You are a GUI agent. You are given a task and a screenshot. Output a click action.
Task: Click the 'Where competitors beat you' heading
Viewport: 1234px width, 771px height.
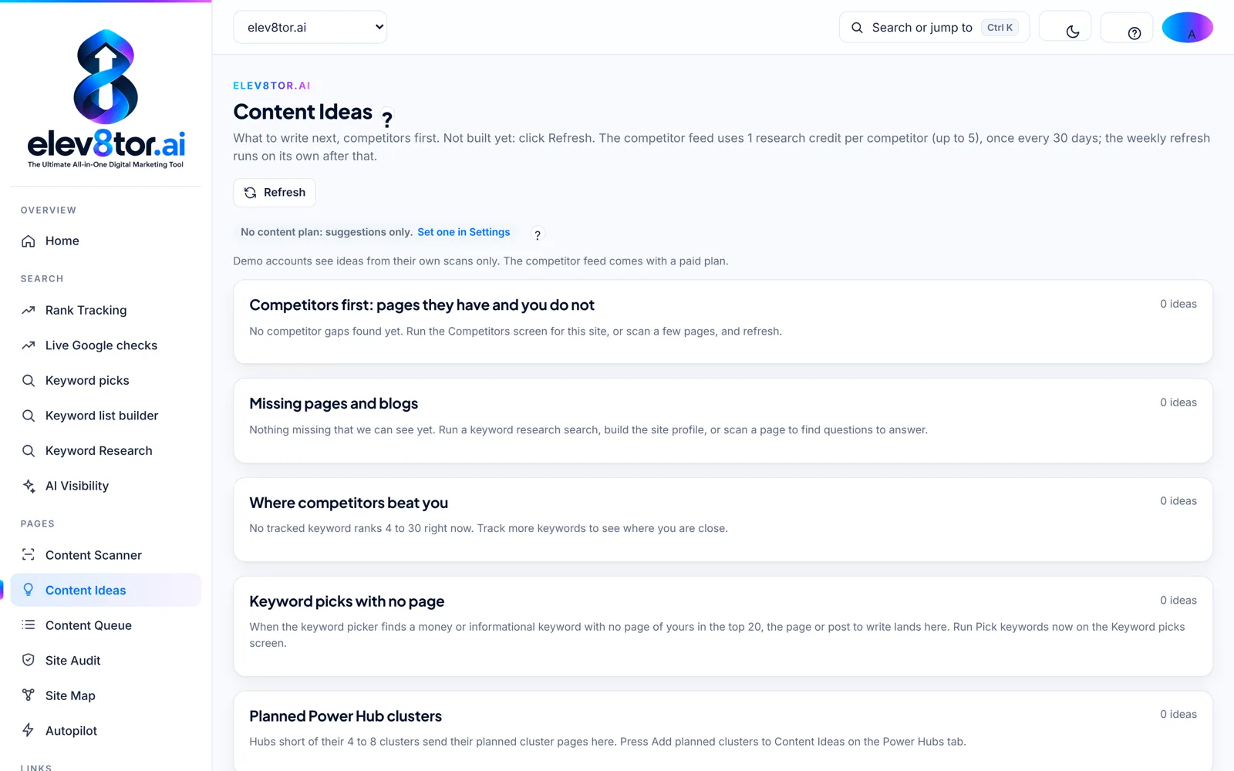pyautogui.click(x=349, y=503)
